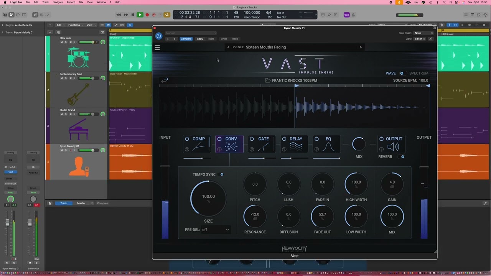Open the PRE-DEL dropdown

(x=216, y=230)
